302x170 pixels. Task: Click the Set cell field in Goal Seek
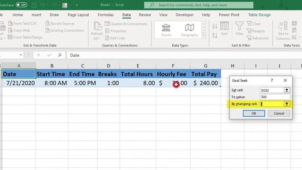[x=272, y=90]
